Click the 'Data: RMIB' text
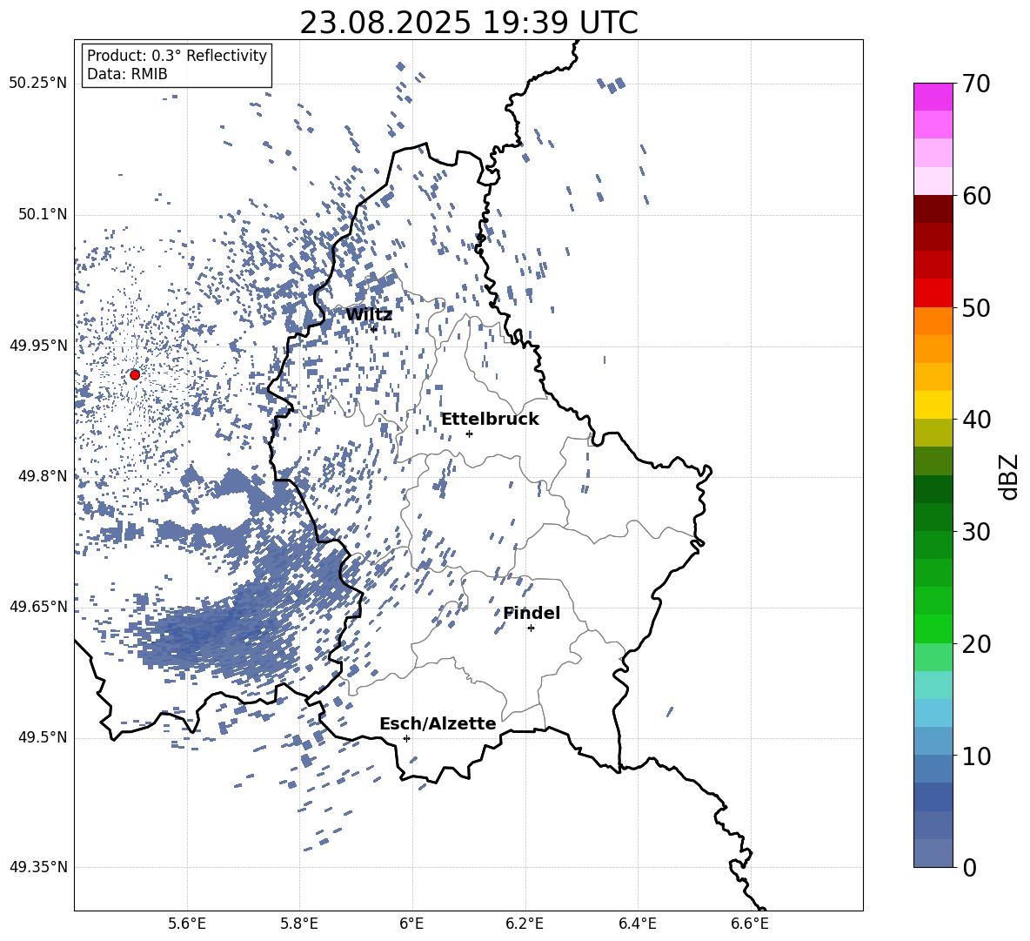Screen dimensions: 1030x941 click(127, 74)
